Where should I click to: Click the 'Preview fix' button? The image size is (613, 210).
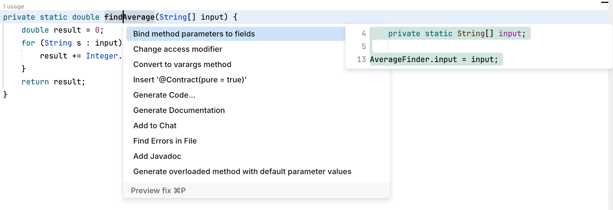point(158,191)
